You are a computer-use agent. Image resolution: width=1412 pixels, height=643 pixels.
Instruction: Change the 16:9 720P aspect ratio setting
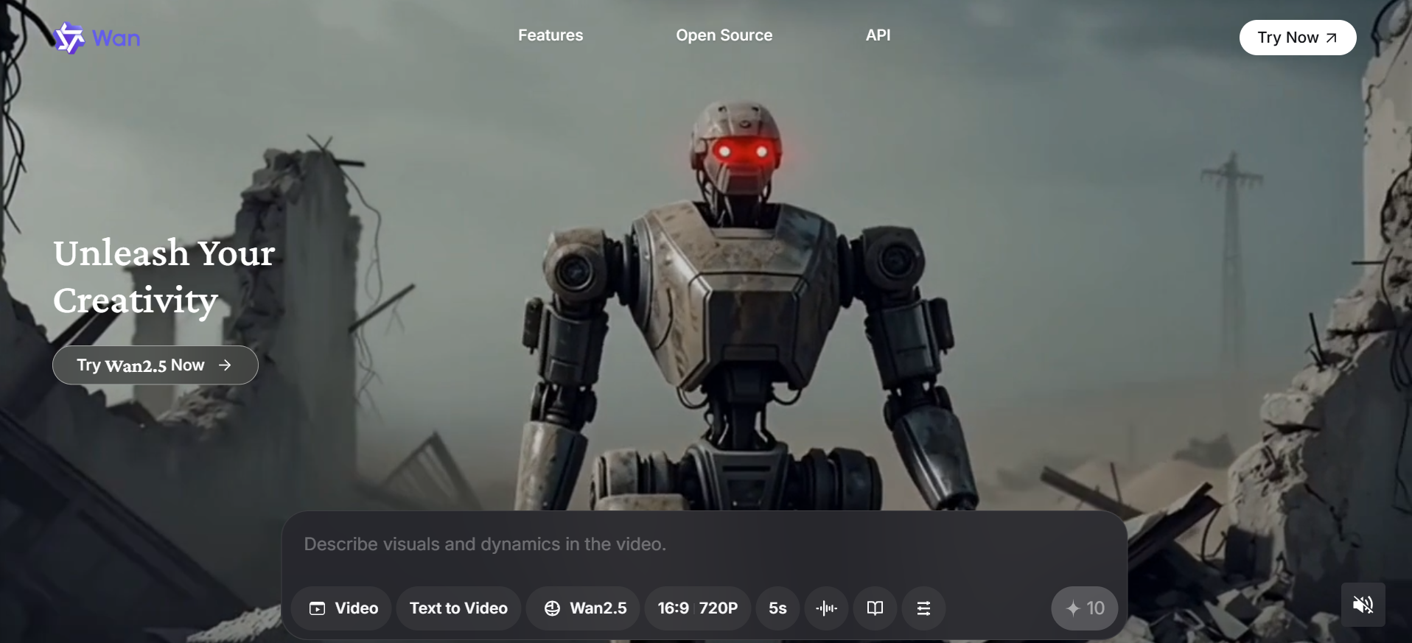point(698,608)
